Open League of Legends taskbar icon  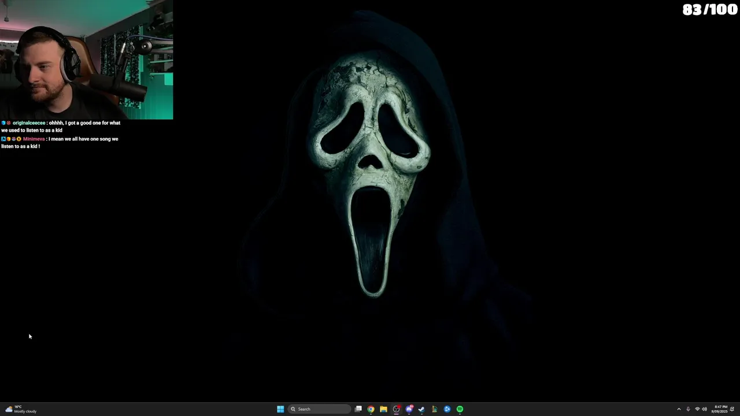point(434,409)
